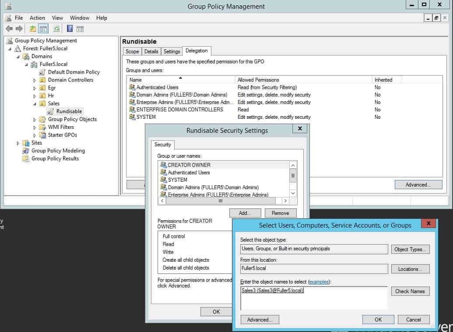Click the Locations button
This screenshot has width=453, height=332.
point(410,269)
